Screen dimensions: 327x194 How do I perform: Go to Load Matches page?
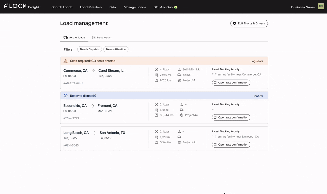coord(91,7)
